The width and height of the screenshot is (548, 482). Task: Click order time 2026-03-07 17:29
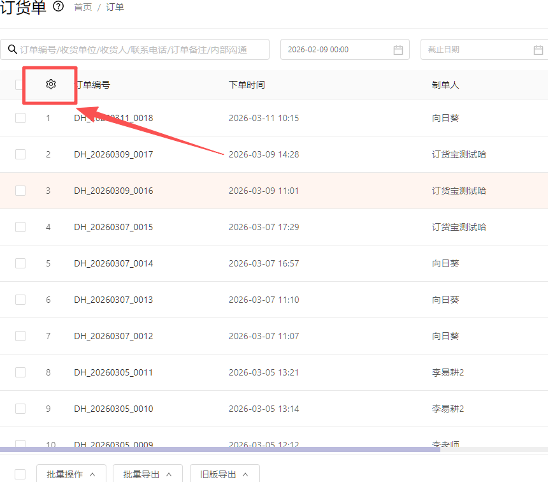tap(264, 227)
